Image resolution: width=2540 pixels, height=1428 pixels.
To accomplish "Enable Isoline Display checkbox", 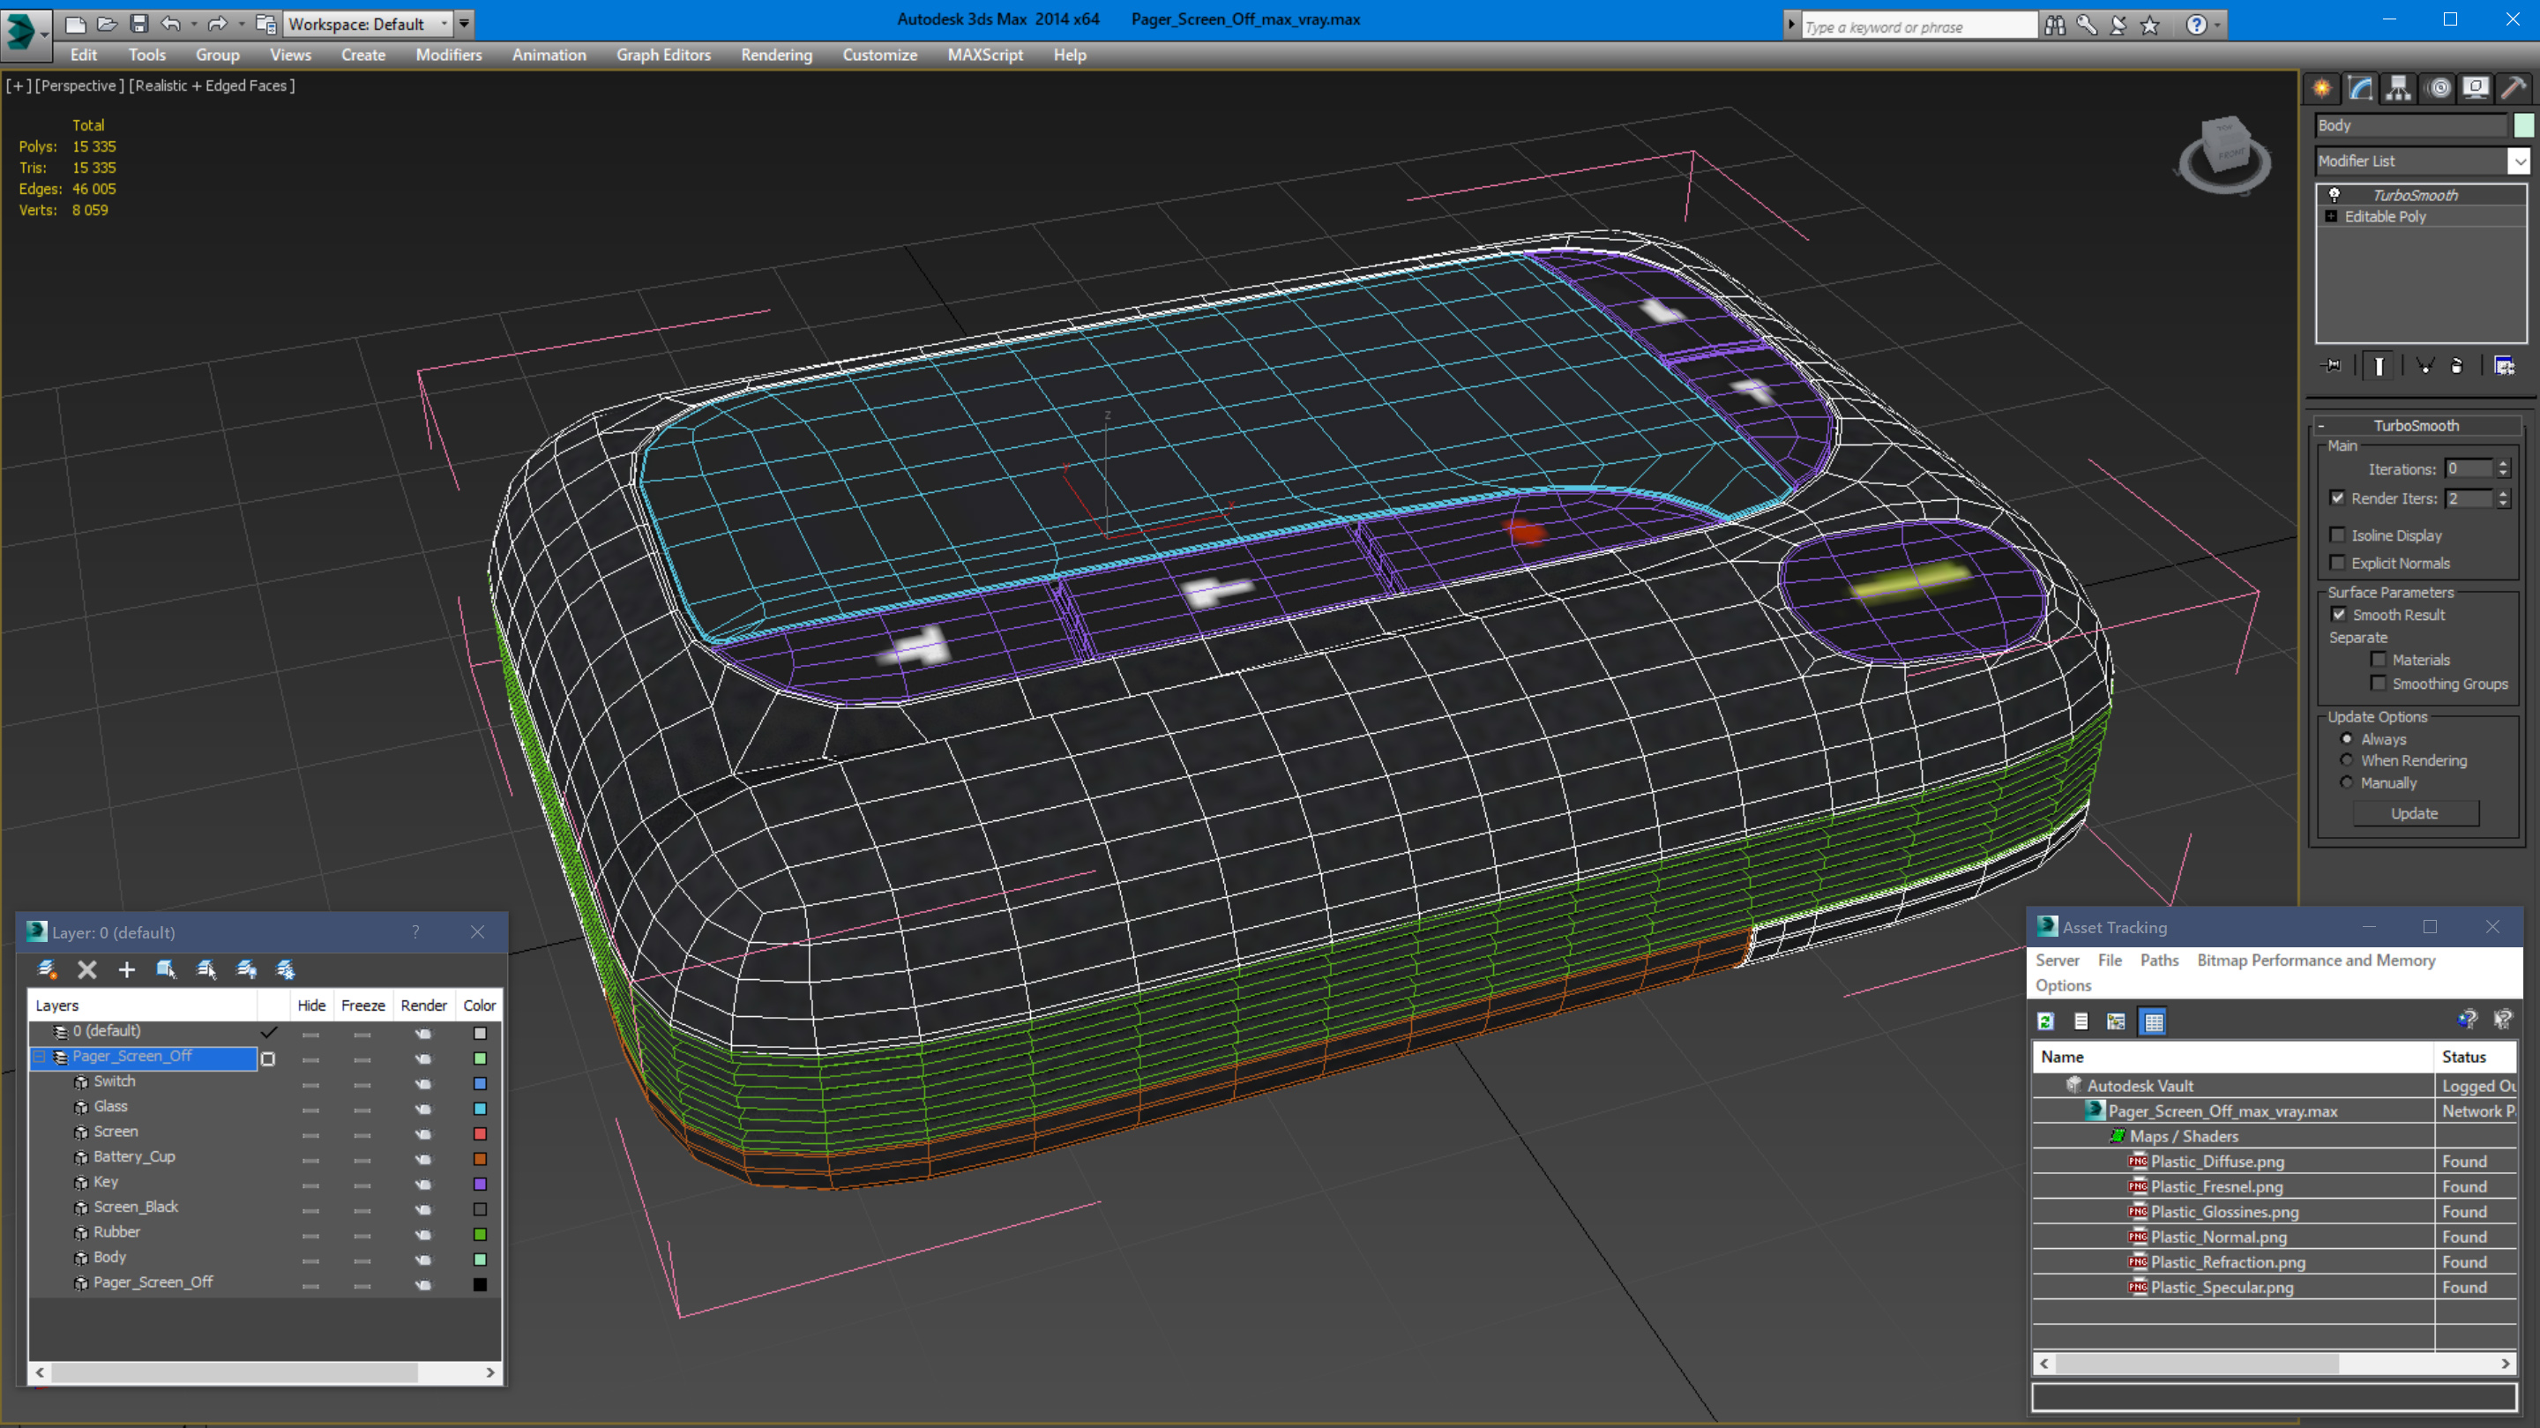I will [2337, 535].
